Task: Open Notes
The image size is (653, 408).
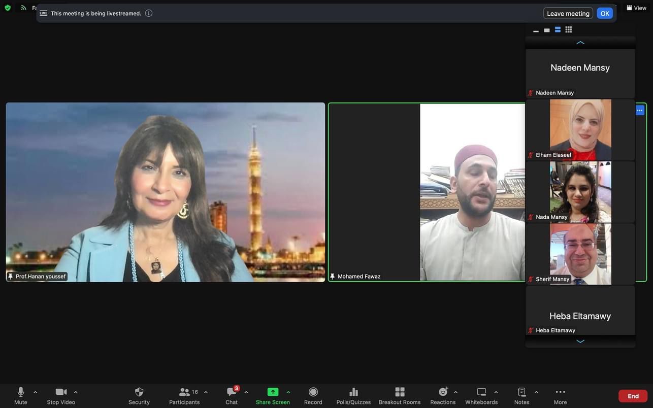Action: coord(521,396)
